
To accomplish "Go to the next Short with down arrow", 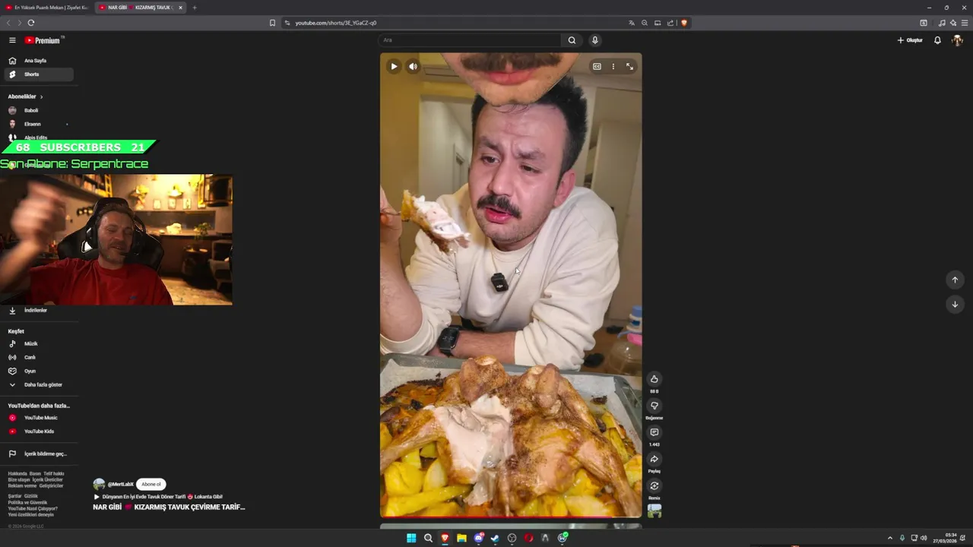I will 955,304.
